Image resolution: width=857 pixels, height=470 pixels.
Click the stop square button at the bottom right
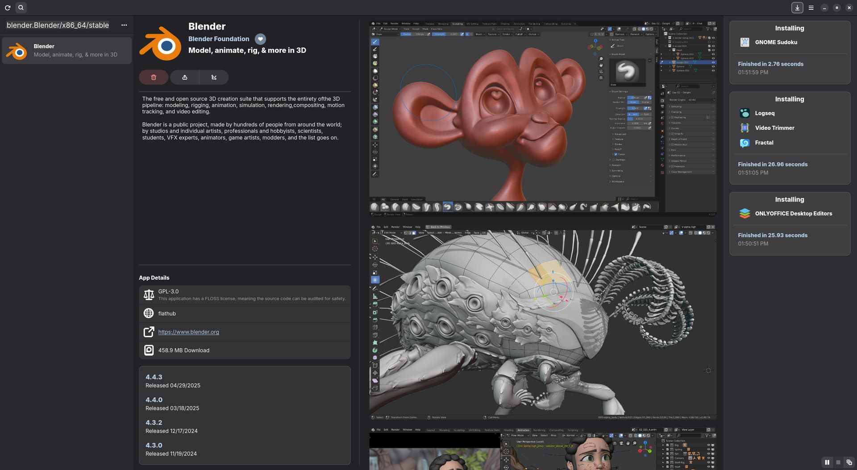(x=838, y=462)
